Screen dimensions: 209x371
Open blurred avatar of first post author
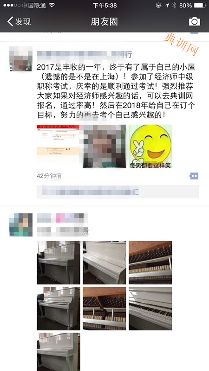point(21,59)
